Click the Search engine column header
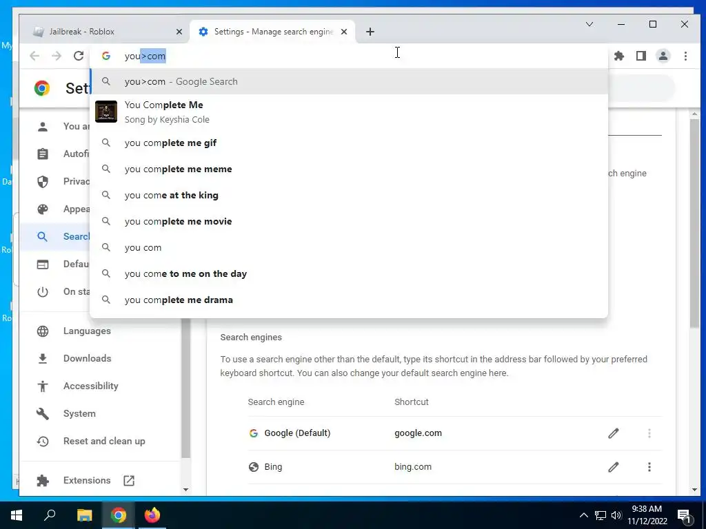The width and height of the screenshot is (706, 529). [276, 402]
